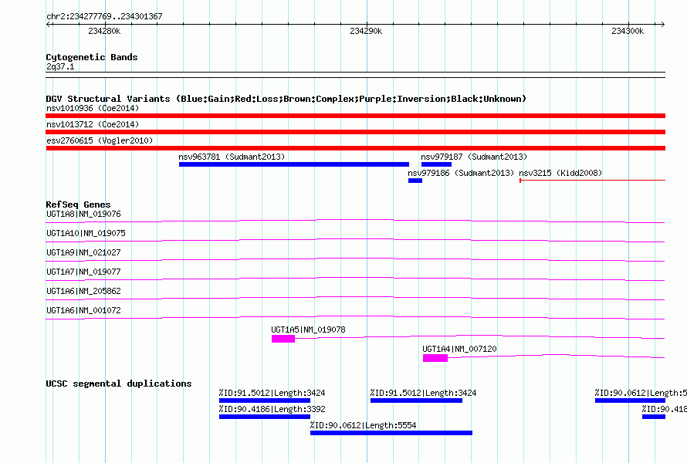The height and width of the screenshot is (463, 687).
Task: Open the UCSC segmental duplications track title
Action: [x=119, y=384]
